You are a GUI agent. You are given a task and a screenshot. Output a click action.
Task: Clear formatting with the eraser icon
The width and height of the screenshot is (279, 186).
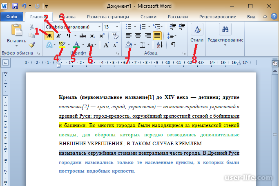point(115,36)
